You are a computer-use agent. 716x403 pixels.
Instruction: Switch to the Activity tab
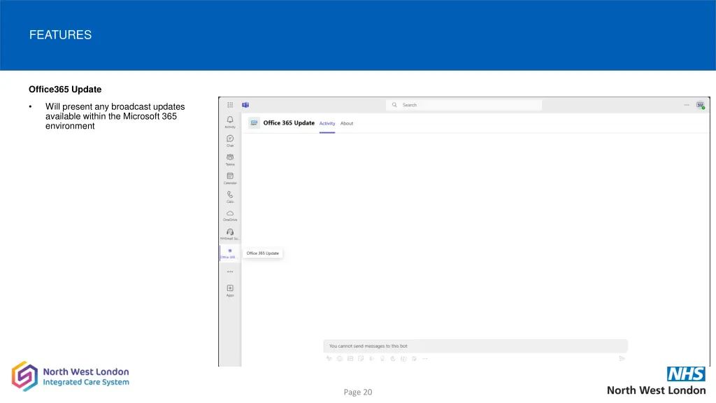[327, 123]
